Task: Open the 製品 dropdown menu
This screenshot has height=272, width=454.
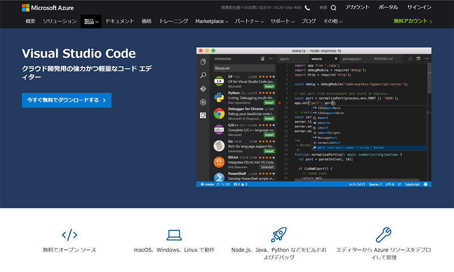Action: [91, 21]
